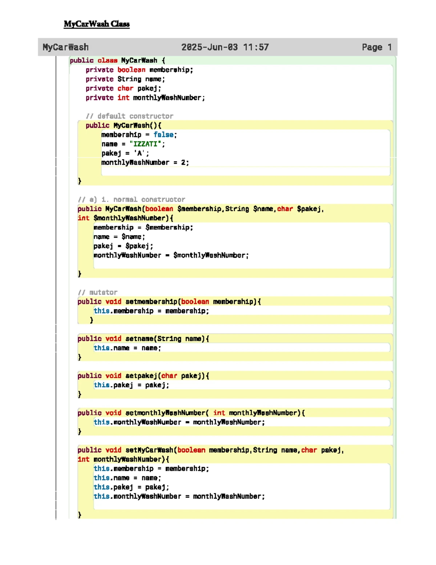The height and width of the screenshot is (565, 436).
Task: Click 'this.monthlyWashNumber' line under setmonthlyWashNumber
Action: [x=179, y=422]
